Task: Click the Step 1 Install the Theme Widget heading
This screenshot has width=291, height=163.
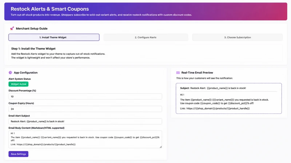Action: click(33, 49)
